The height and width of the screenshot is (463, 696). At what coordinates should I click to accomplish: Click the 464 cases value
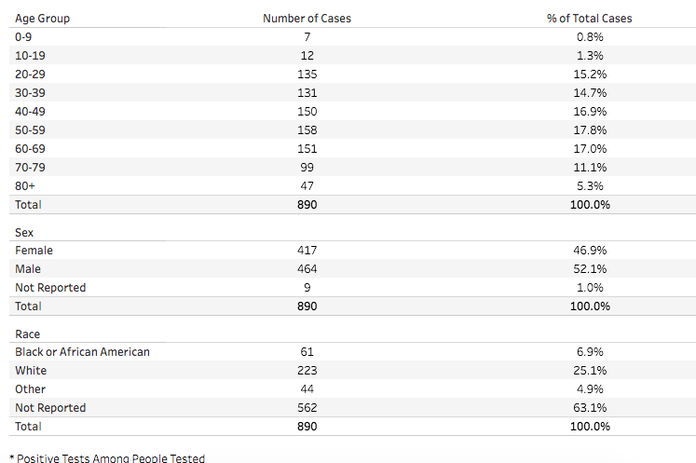click(307, 269)
